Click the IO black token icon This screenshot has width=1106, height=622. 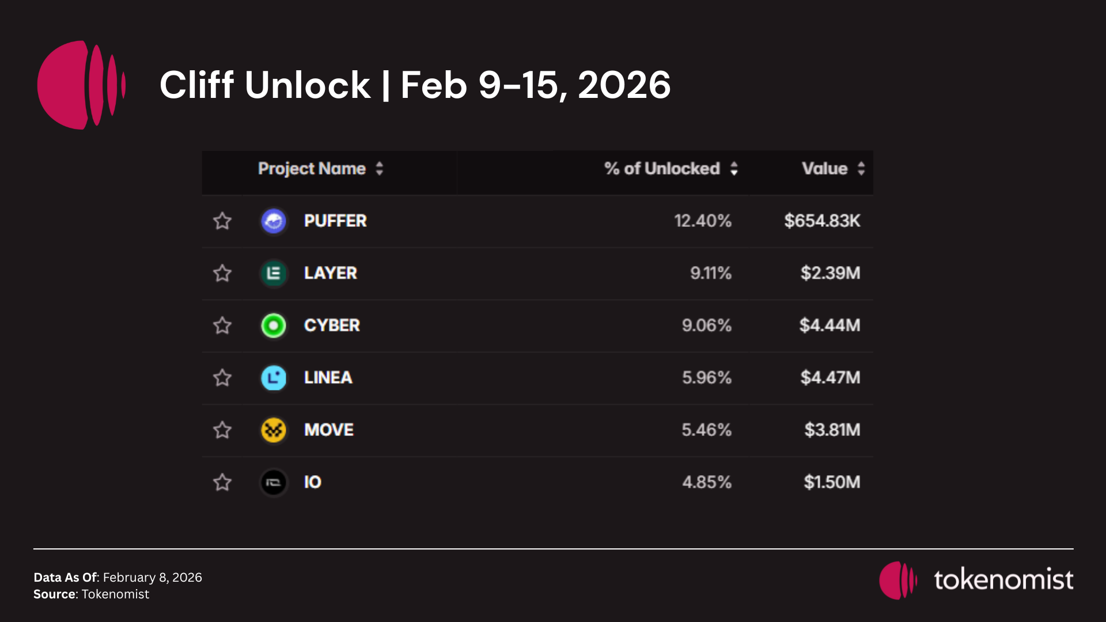coord(274,482)
